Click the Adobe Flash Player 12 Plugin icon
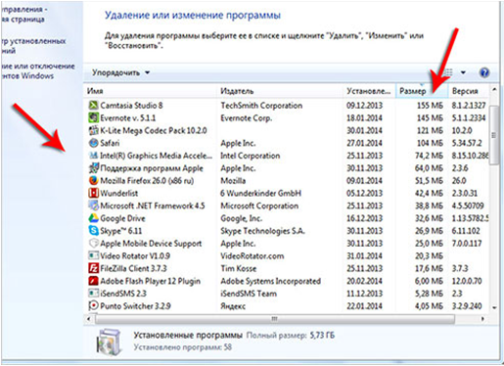The height and width of the screenshot is (366, 504). (x=93, y=281)
